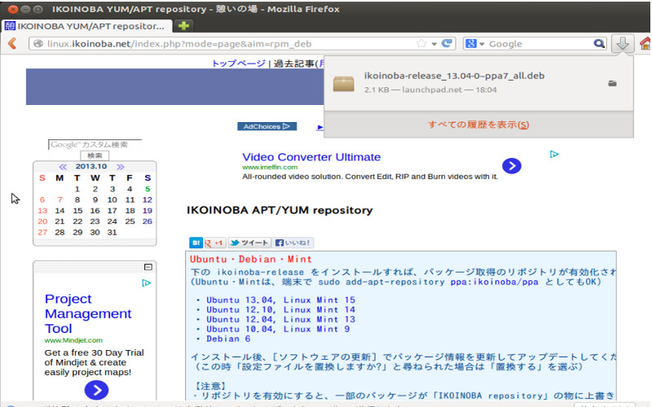Go to next month in calendar
The image size is (652, 407).
[120, 167]
